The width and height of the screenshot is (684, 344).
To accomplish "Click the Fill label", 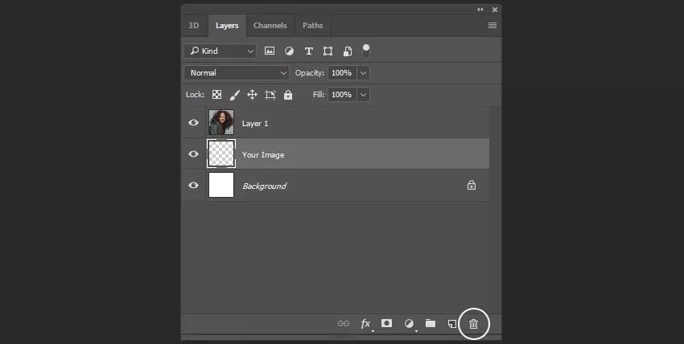I will 319,95.
